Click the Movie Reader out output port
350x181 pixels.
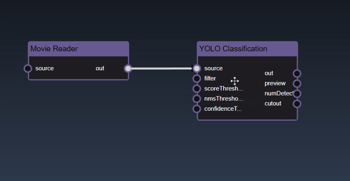coord(128,68)
